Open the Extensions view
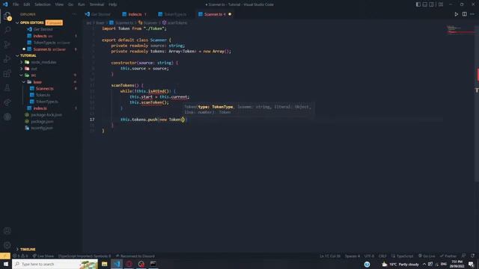Viewport: 479px width, 269px height. pyautogui.click(x=7, y=73)
